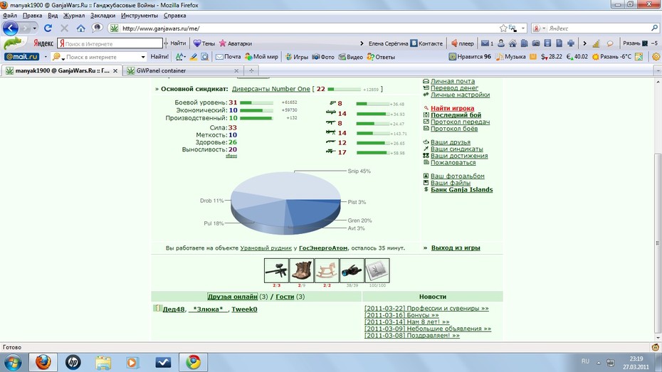This screenshot has width=662, height=372.
Task: Open the Последний бой link
Action: tap(456, 115)
